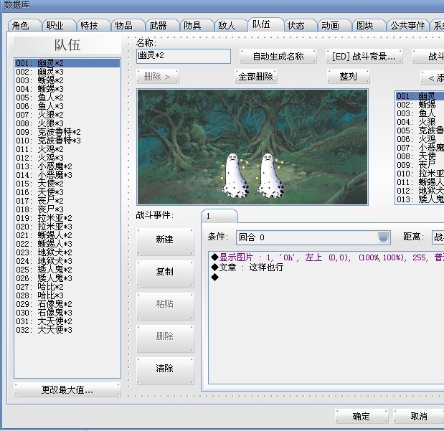Image resolution: width=444 pixels, height=431 pixels.
Task: Select troop 017: 丧尸*2
Action: 67,201
